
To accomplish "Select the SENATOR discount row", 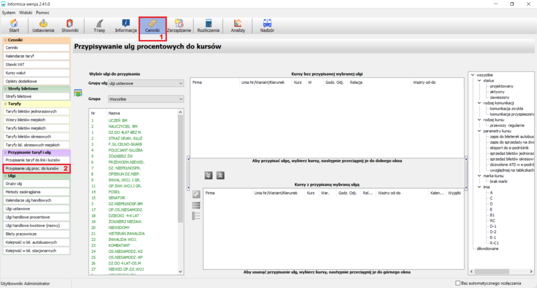I will coord(134,198).
